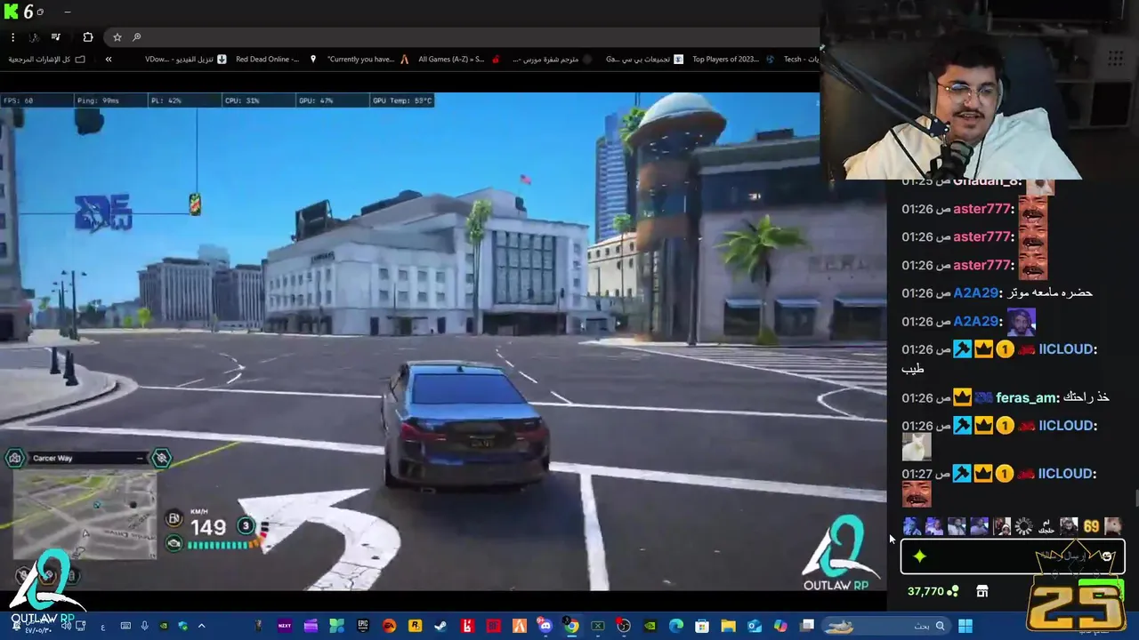Open Xbox Game Bar icon in taskbar
This screenshot has height=640, width=1139.
tap(598, 626)
